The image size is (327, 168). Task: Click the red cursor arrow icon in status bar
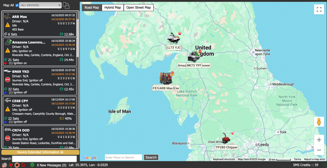pos(24,165)
